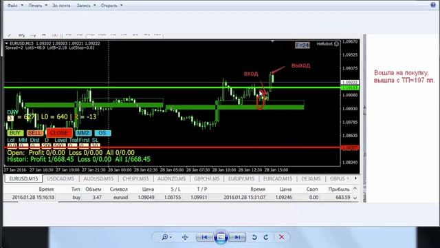
Task: Switch to the AUDUSD,M15 chart tab
Action: click(x=98, y=179)
